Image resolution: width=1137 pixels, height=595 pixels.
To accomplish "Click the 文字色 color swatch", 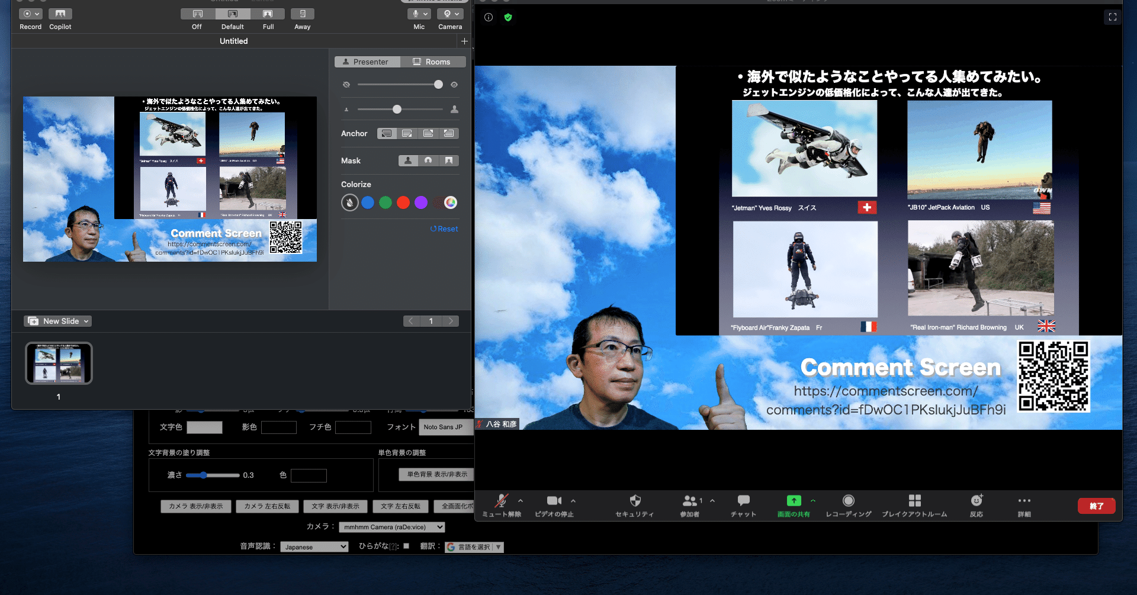I will pyautogui.click(x=204, y=427).
